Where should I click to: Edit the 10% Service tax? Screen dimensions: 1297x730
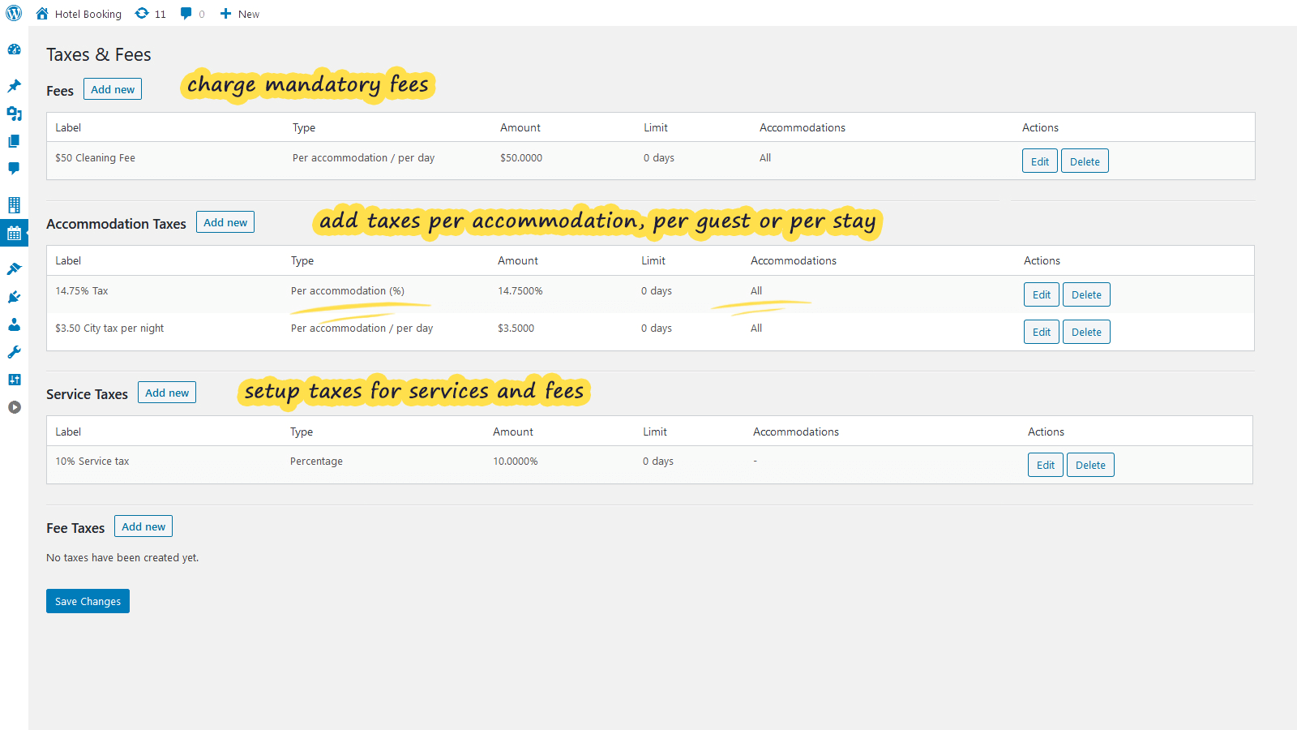point(1046,465)
